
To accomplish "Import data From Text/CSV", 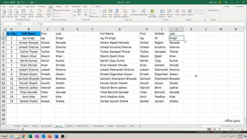I will pos(10,13).
